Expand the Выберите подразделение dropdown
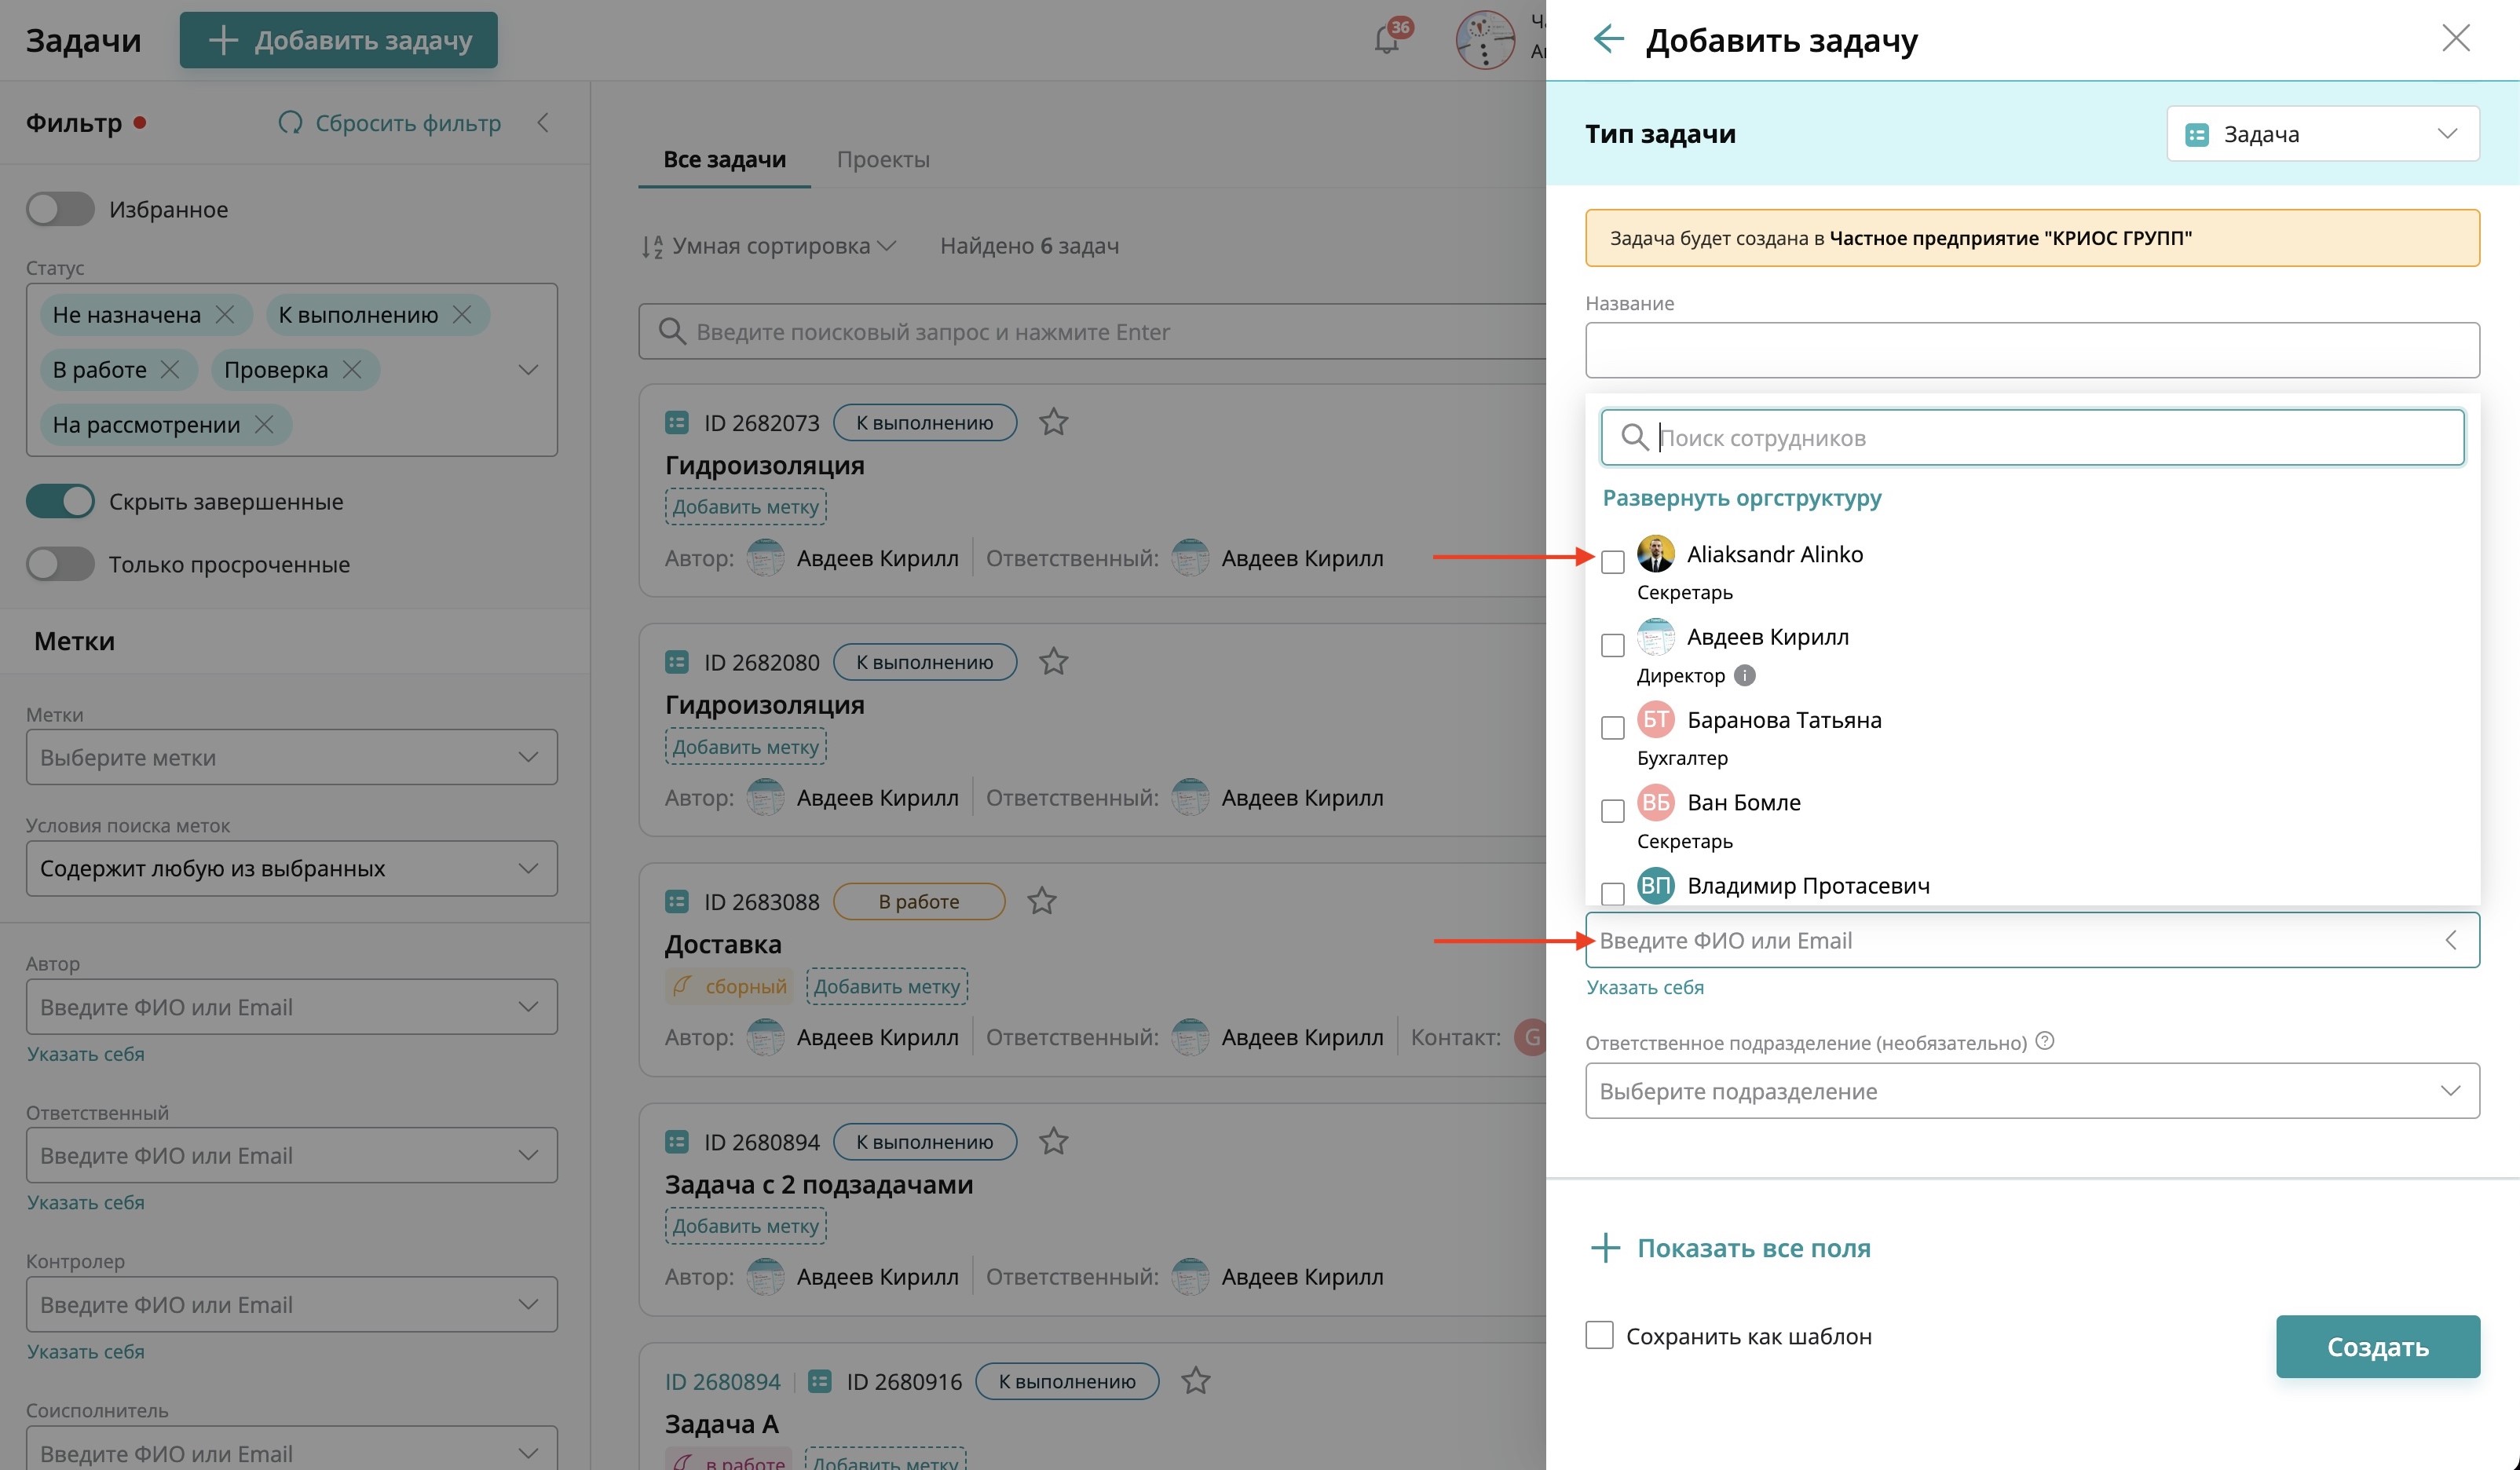 2031,1091
